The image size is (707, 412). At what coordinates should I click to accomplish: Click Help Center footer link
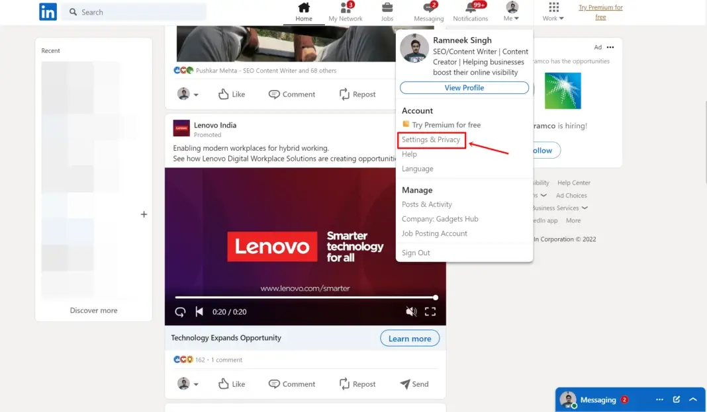click(573, 183)
